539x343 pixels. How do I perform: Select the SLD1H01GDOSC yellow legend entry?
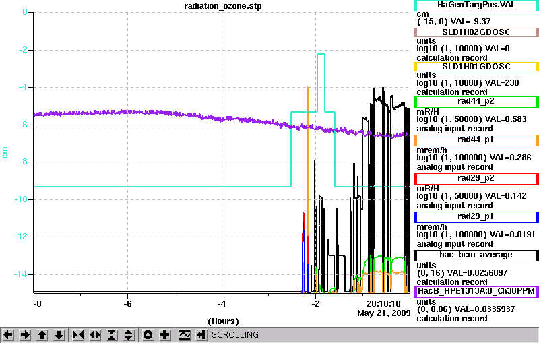[x=476, y=67]
